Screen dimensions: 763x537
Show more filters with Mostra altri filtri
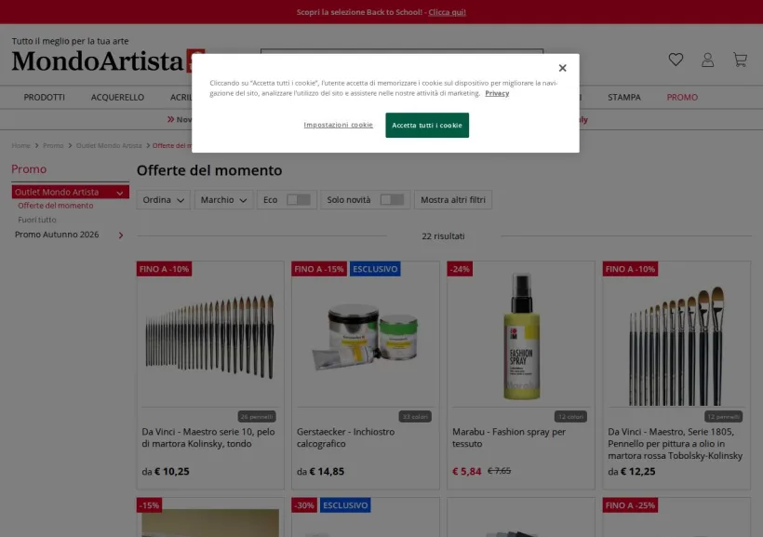pyautogui.click(x=453, y=199)
